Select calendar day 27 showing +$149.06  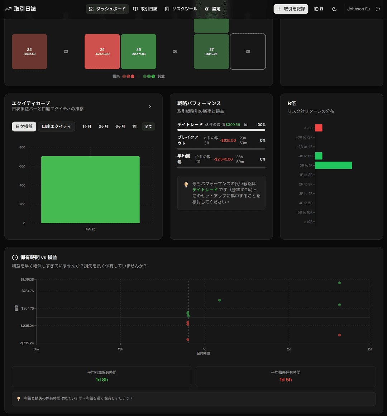point(211,51)
